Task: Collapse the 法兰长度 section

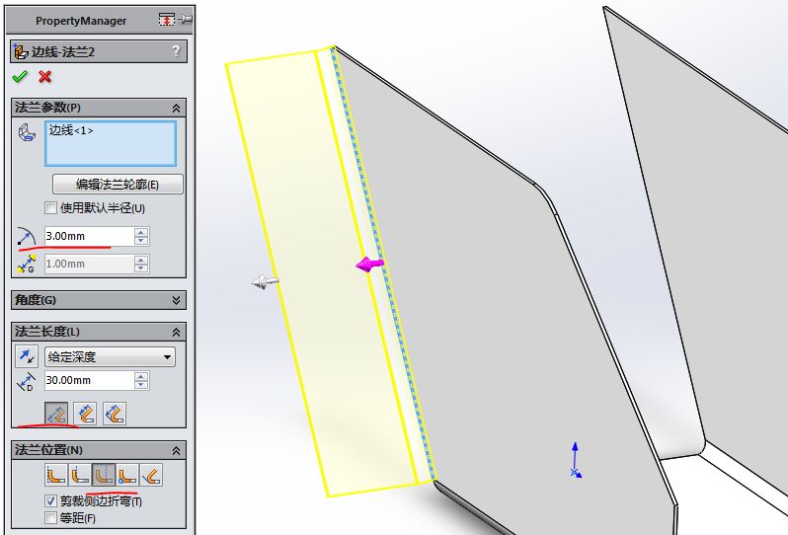Action: click(x=176, y=332)
